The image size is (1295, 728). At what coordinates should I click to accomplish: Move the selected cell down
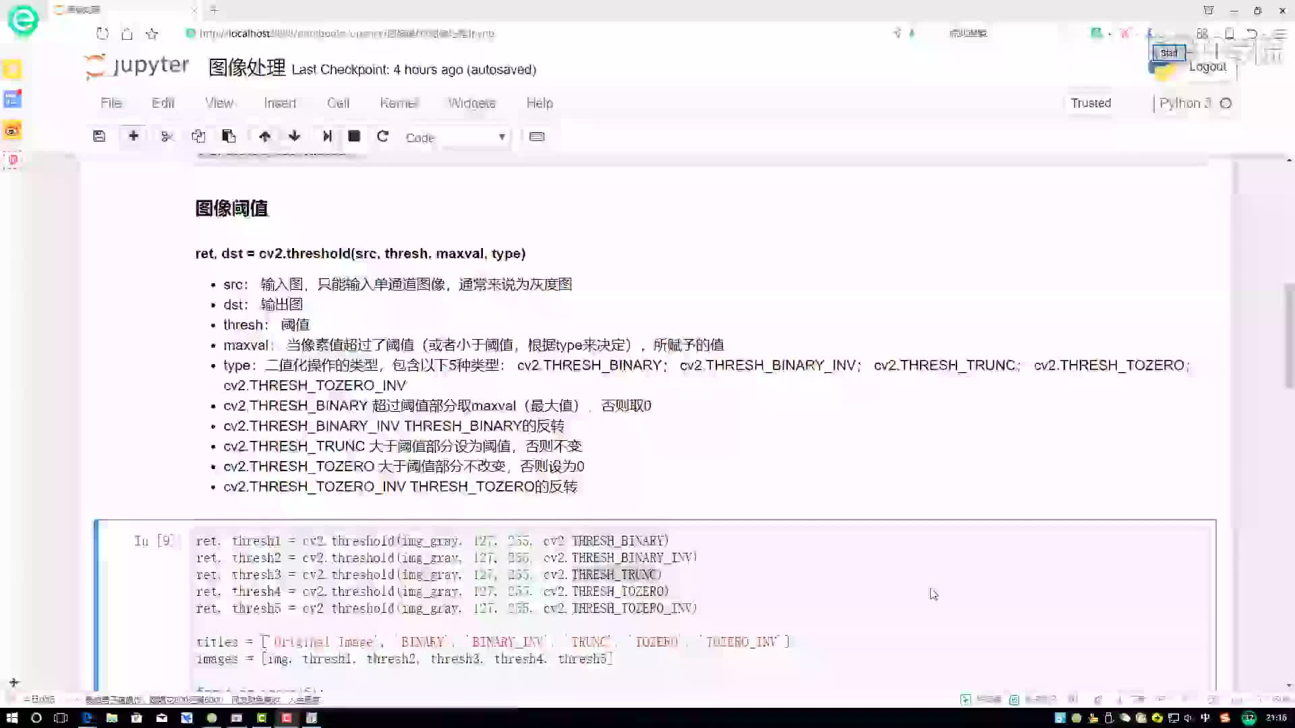294,136
